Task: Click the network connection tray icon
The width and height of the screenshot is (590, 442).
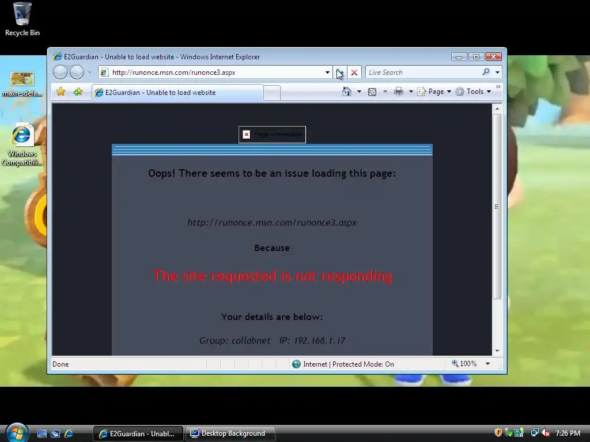Action: point(535,433)
